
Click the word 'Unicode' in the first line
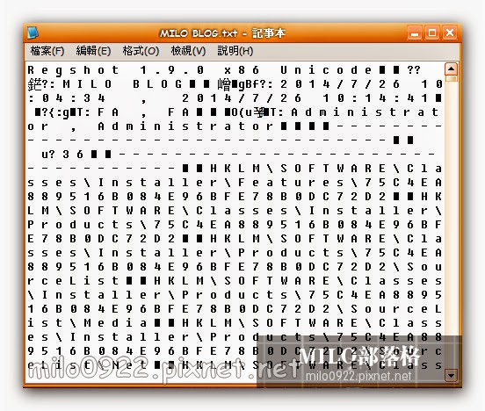click(x=326, y=70)
